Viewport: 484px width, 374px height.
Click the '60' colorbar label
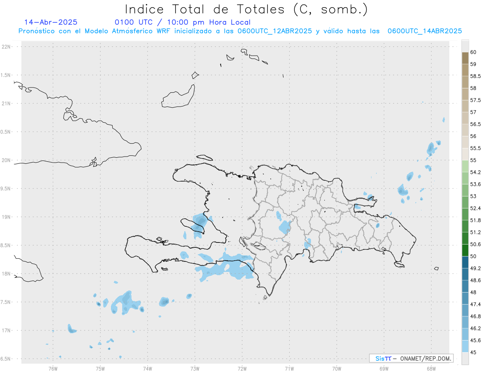click(x=474, y=52)
